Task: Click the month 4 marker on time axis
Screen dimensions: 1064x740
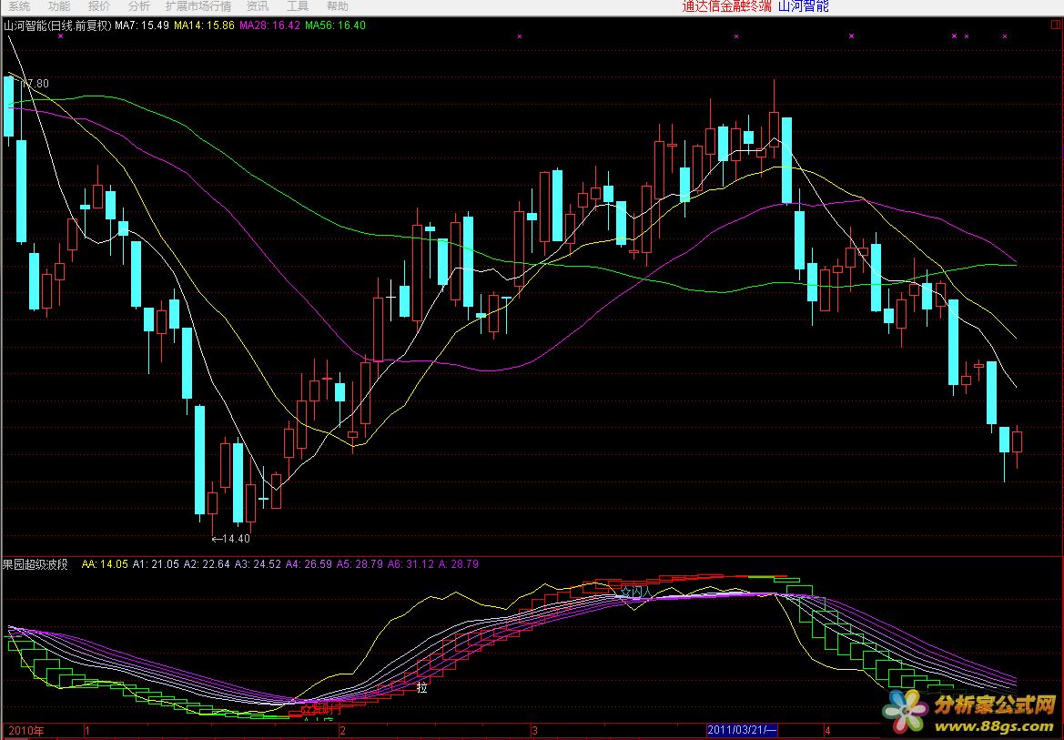Action: (x=827, y=731)
